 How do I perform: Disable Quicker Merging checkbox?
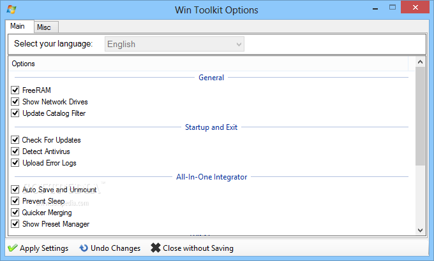(x=15, y=213)
